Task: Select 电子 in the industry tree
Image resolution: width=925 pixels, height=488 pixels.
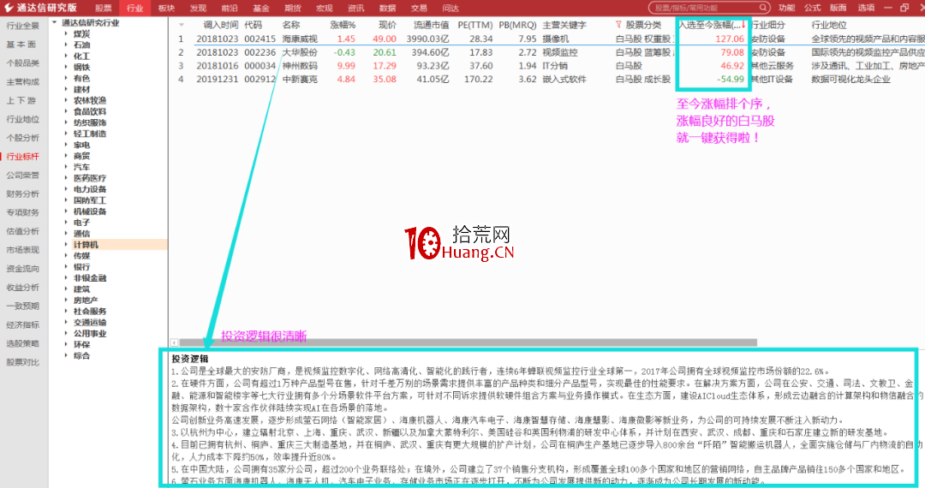Action: click(x=81, y=223)
